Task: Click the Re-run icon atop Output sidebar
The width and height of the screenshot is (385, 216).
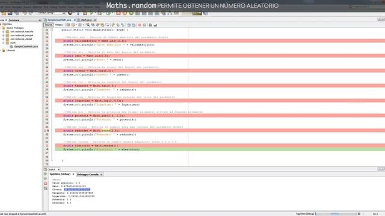Action: pyautogui.click(x=46, y=174)
